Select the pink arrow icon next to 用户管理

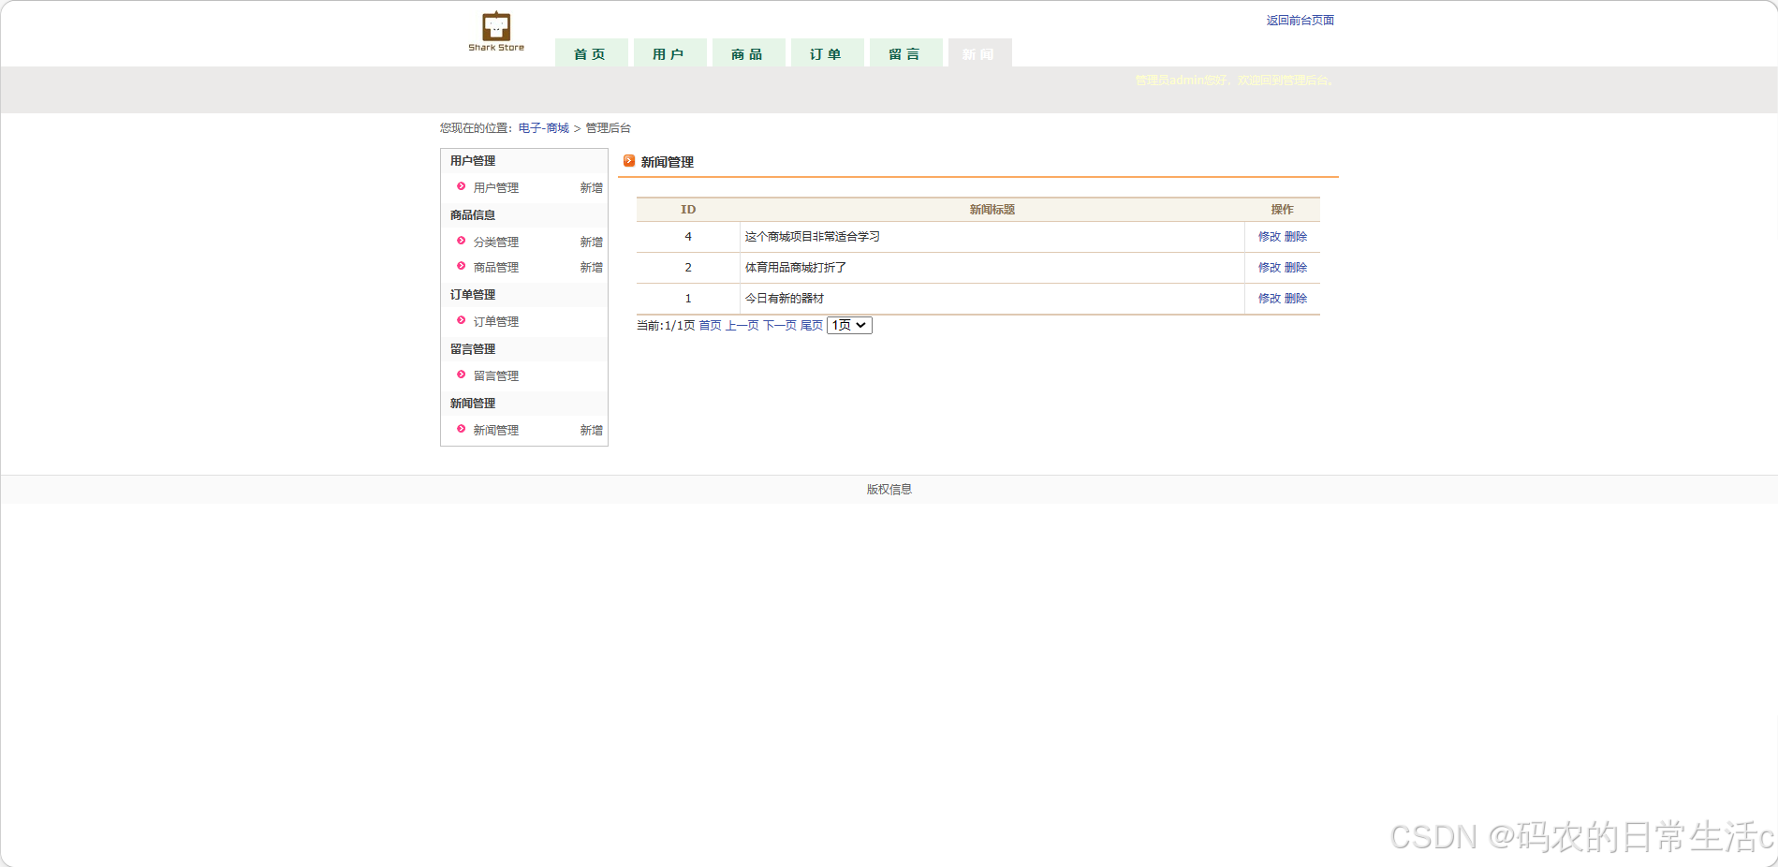461,187
